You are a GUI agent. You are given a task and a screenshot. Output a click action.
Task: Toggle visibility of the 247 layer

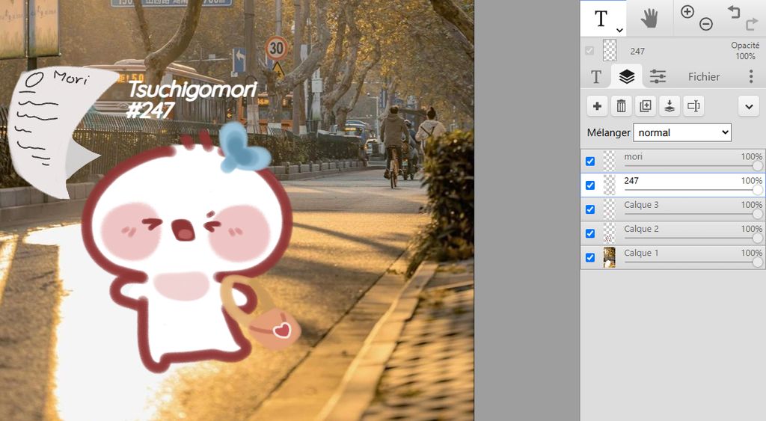[590, 185]
